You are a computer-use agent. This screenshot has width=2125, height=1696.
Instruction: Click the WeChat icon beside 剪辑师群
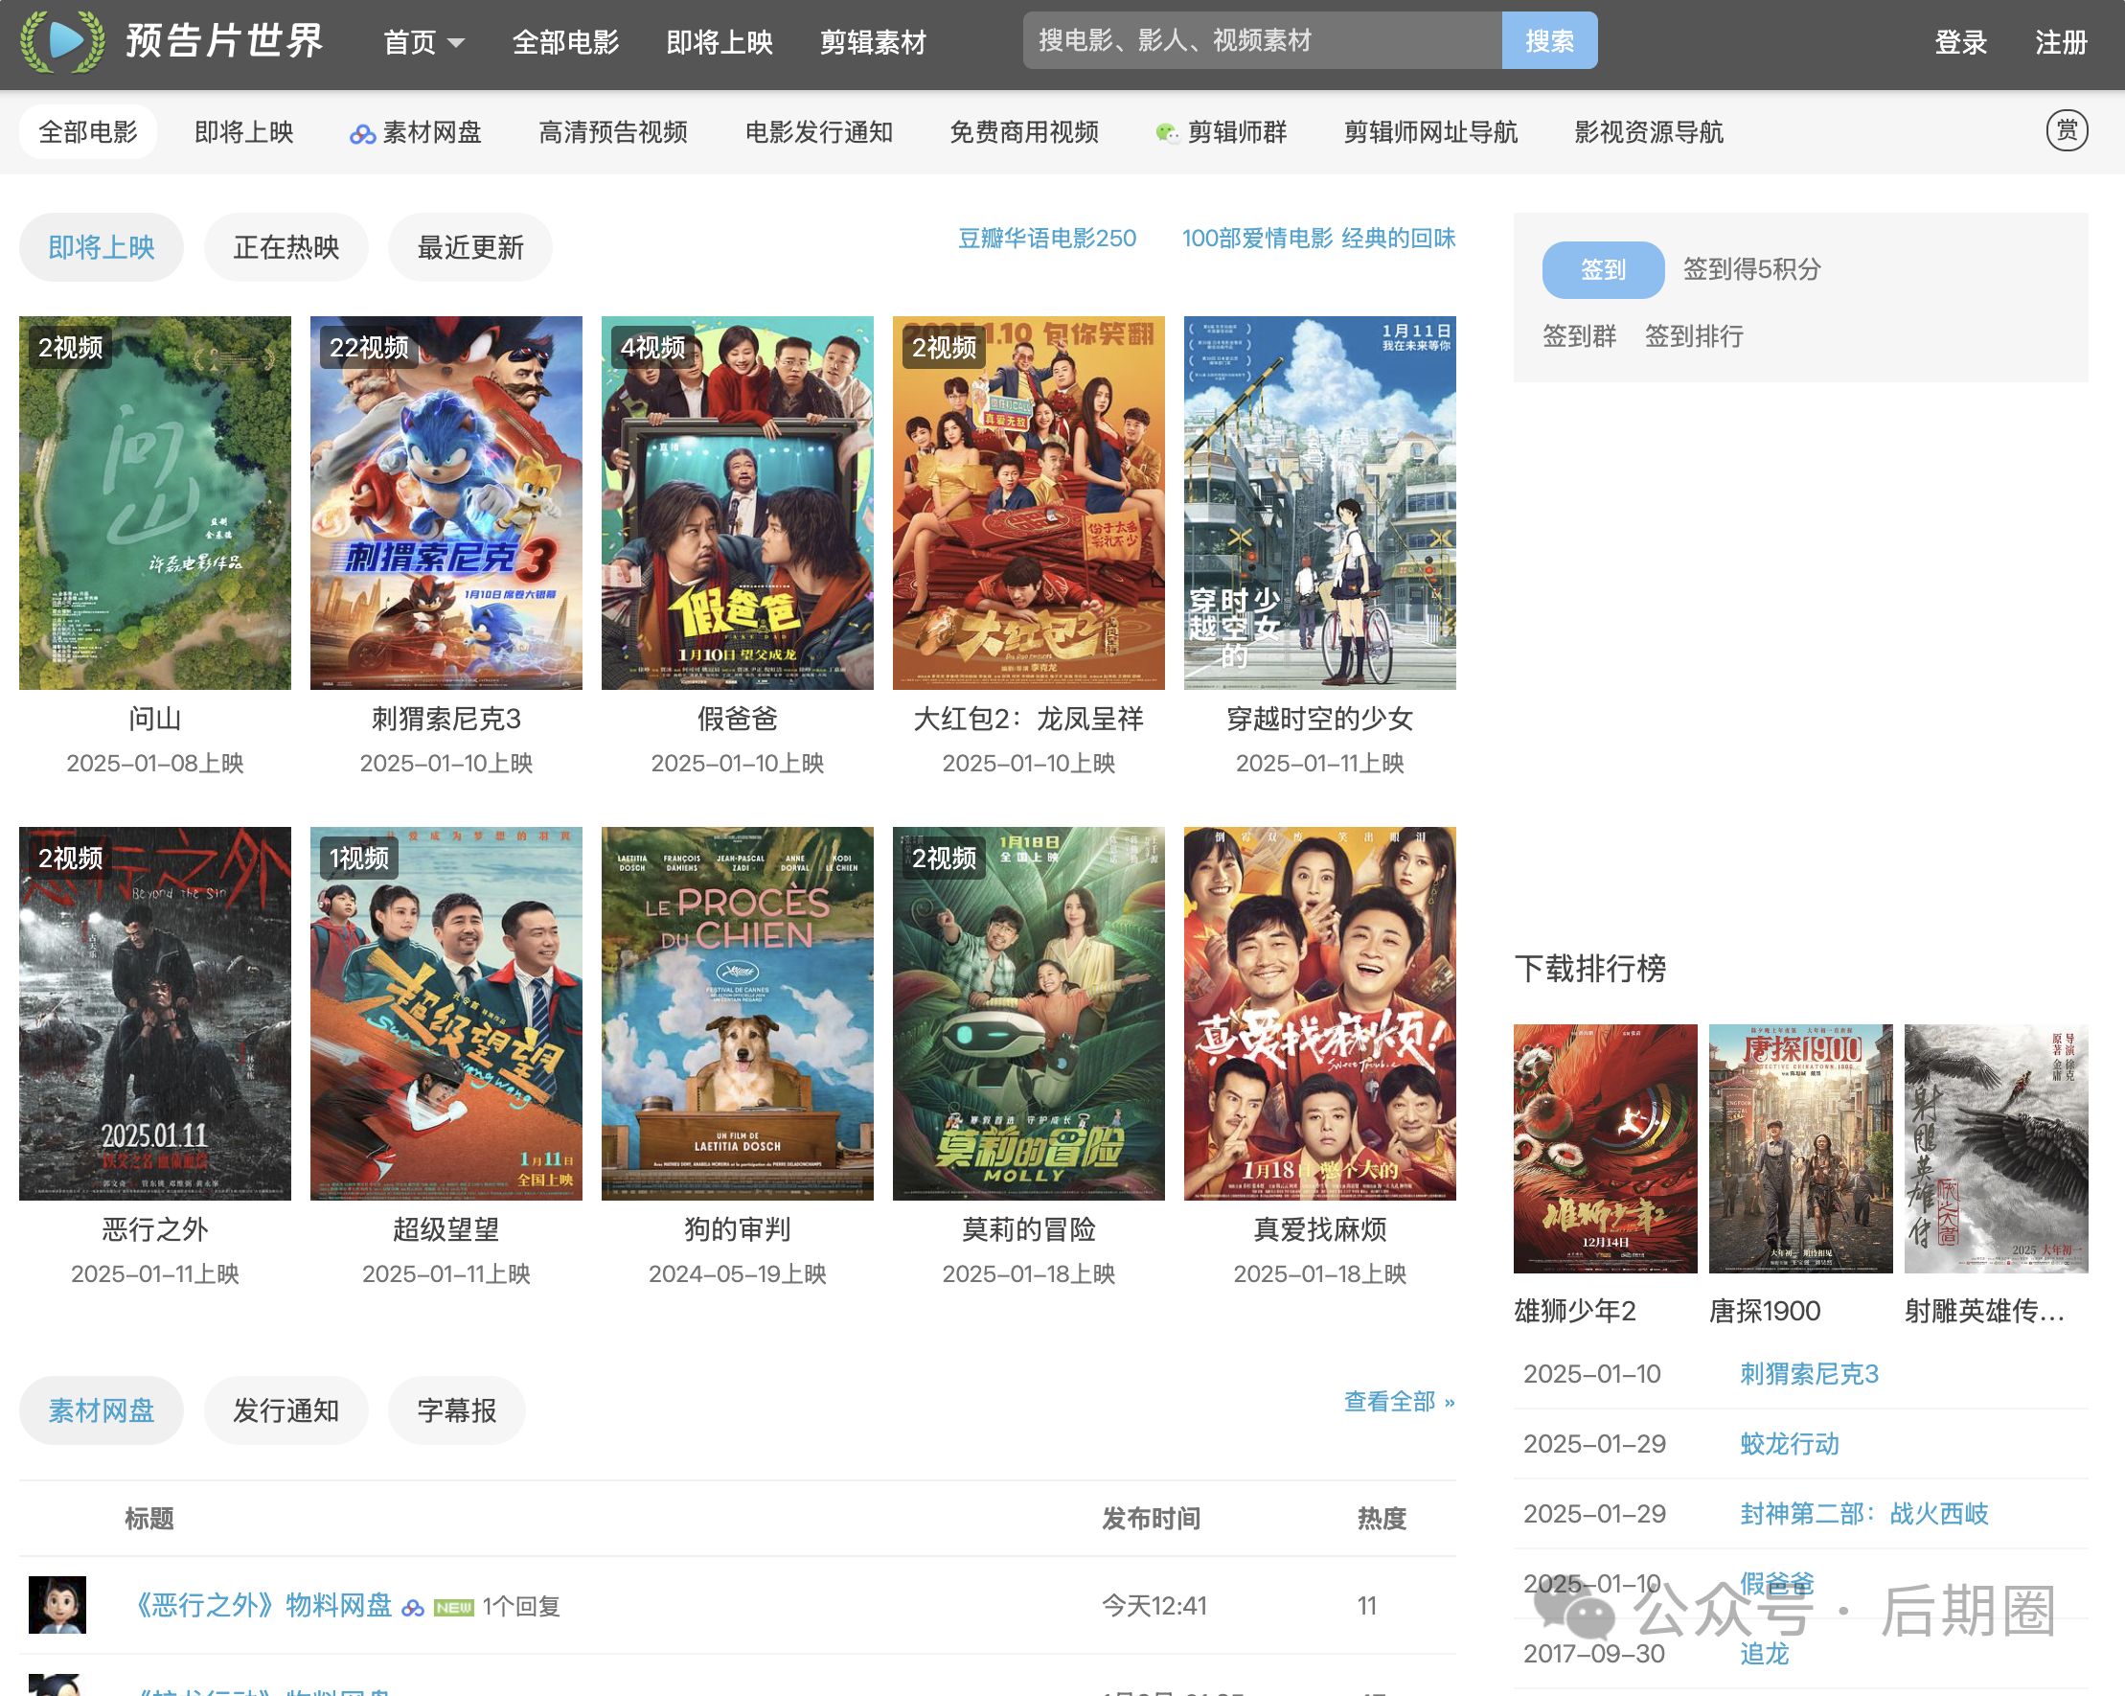pos(1167,133)
